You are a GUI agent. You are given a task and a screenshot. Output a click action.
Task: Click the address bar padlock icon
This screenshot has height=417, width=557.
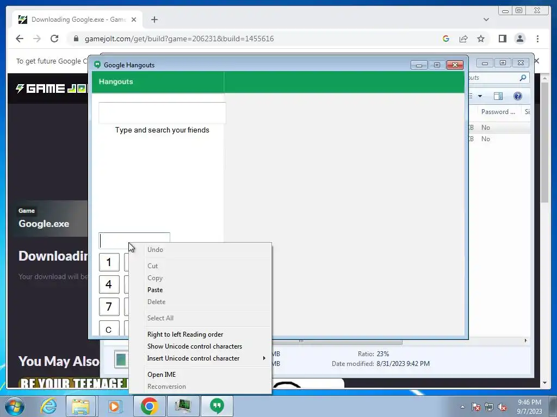(76, 39)
